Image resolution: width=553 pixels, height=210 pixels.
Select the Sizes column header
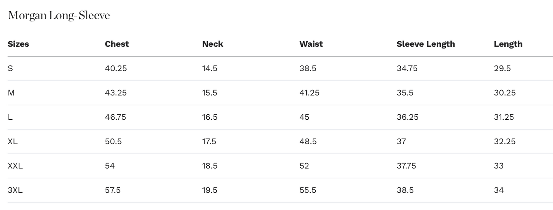pyautogui.click(x=18, y=44)
